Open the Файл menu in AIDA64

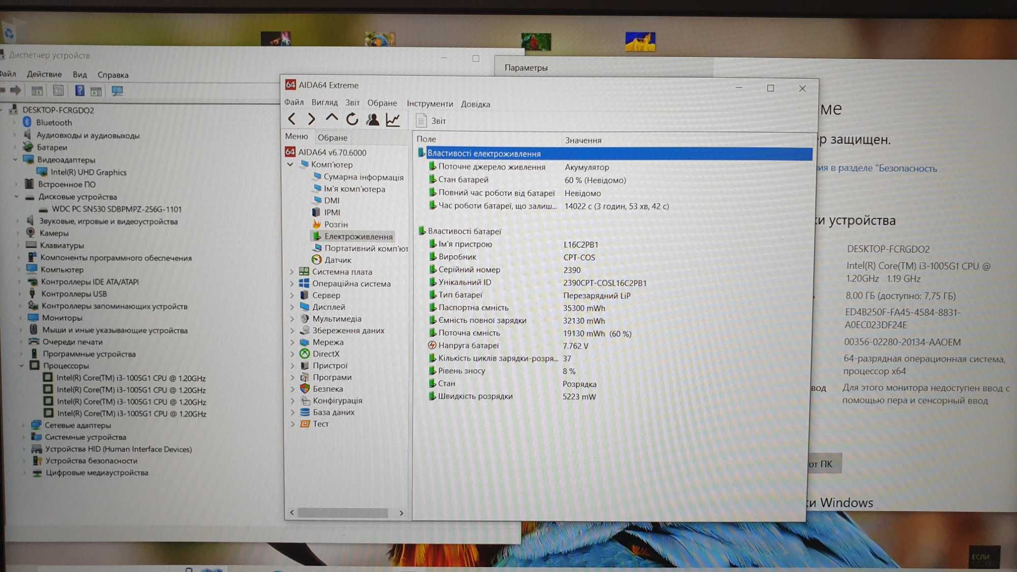pyautogui.click(x=294, y=102)
